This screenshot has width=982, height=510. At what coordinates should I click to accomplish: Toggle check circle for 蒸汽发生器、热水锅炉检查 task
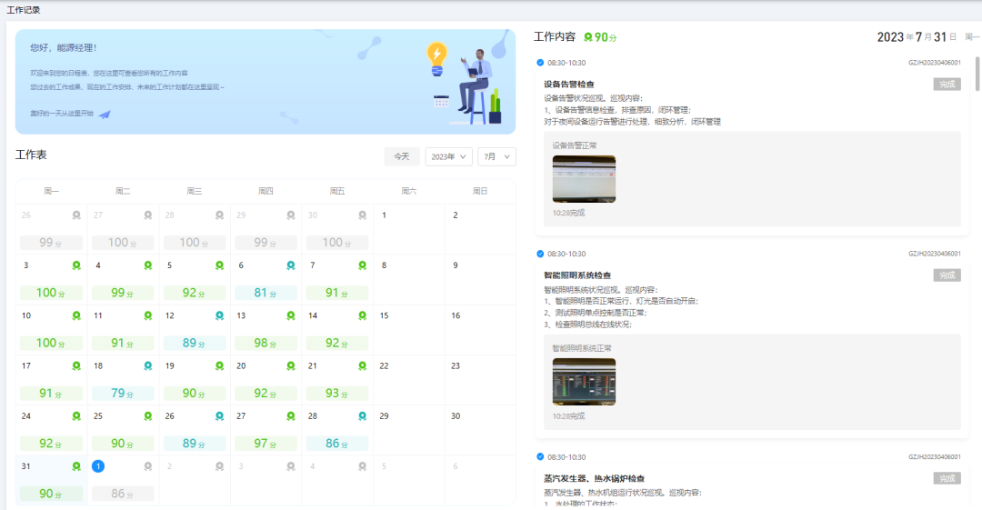tap(540, 456)
